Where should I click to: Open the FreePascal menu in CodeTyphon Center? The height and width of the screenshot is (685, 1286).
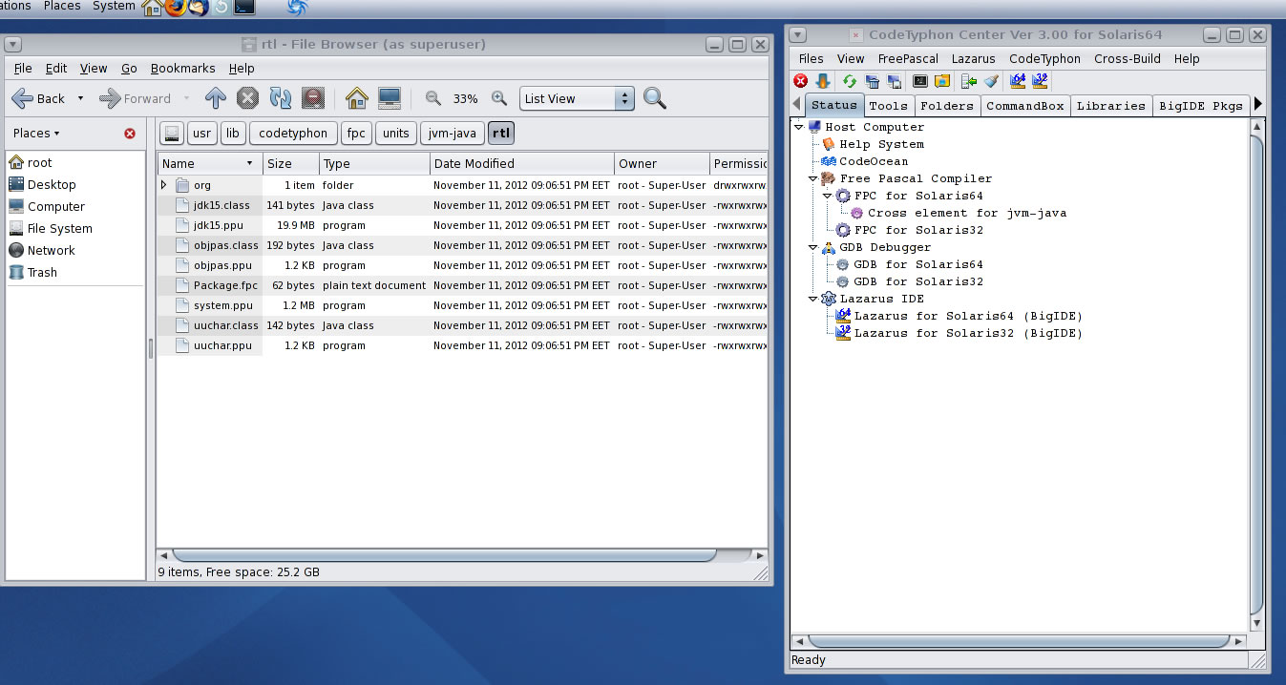click(x=908, y=59)
